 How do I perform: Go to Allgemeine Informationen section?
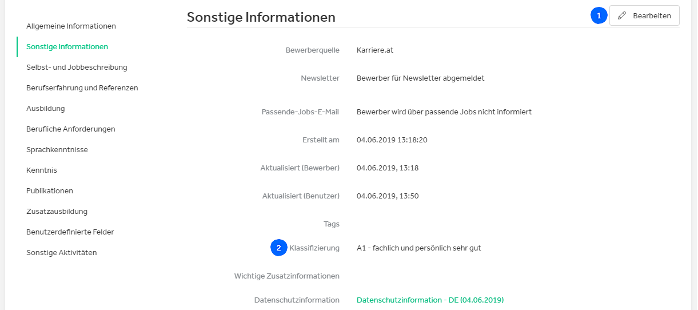71,26
